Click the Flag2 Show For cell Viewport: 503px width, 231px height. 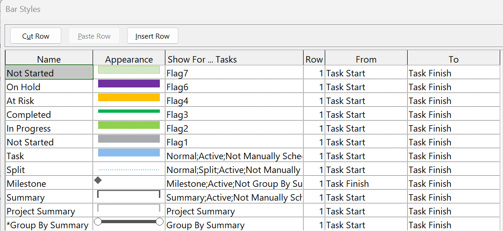pos(234,128)
